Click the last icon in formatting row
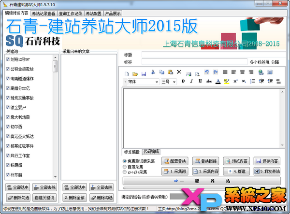The height and width of the screenshot is (214, 290). click(278, 81)
